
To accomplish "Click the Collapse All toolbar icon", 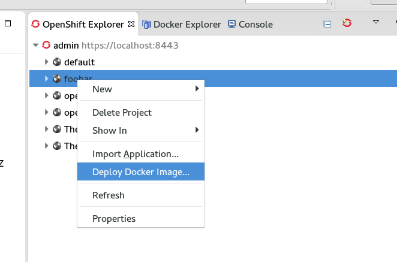I will [x=327, y=24].
